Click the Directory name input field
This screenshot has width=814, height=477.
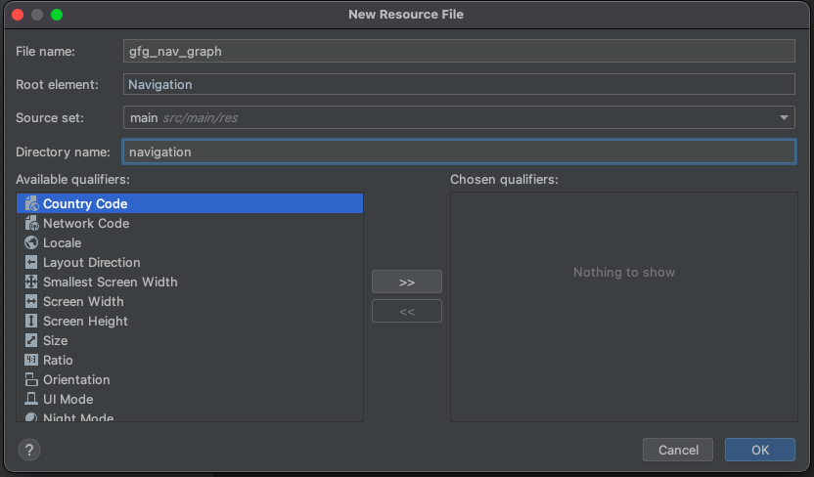click(x=459, y=152)
